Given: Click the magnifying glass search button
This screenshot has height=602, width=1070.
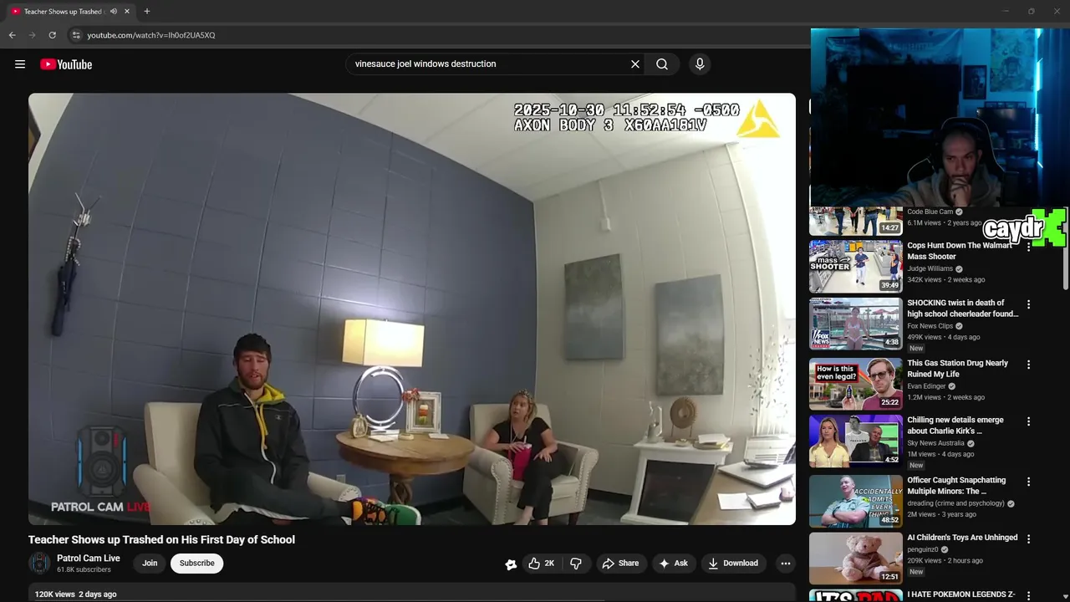Looking at the screenshot, I should point(662,64).
